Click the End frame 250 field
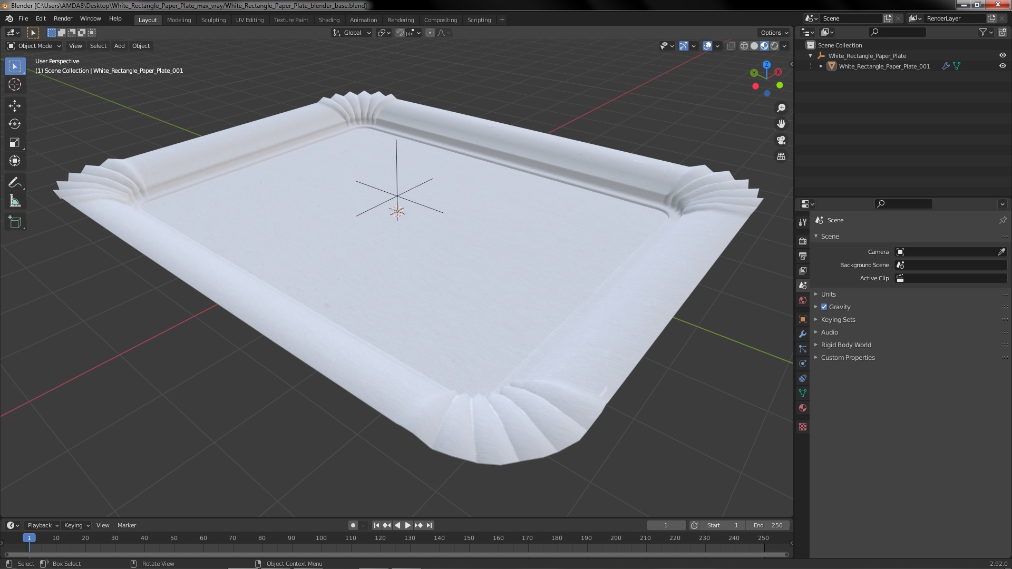1012x569 pixels. click(x=768, y=525)
